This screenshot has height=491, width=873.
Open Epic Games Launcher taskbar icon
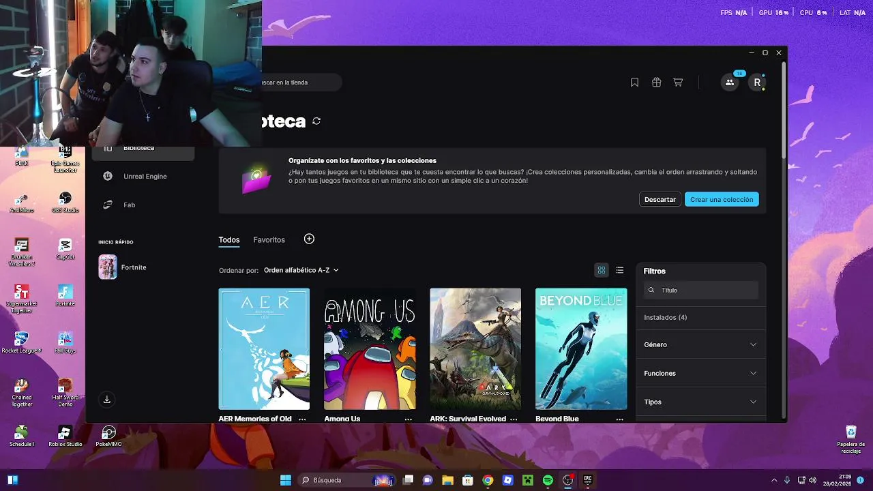(x=588, y=480)
